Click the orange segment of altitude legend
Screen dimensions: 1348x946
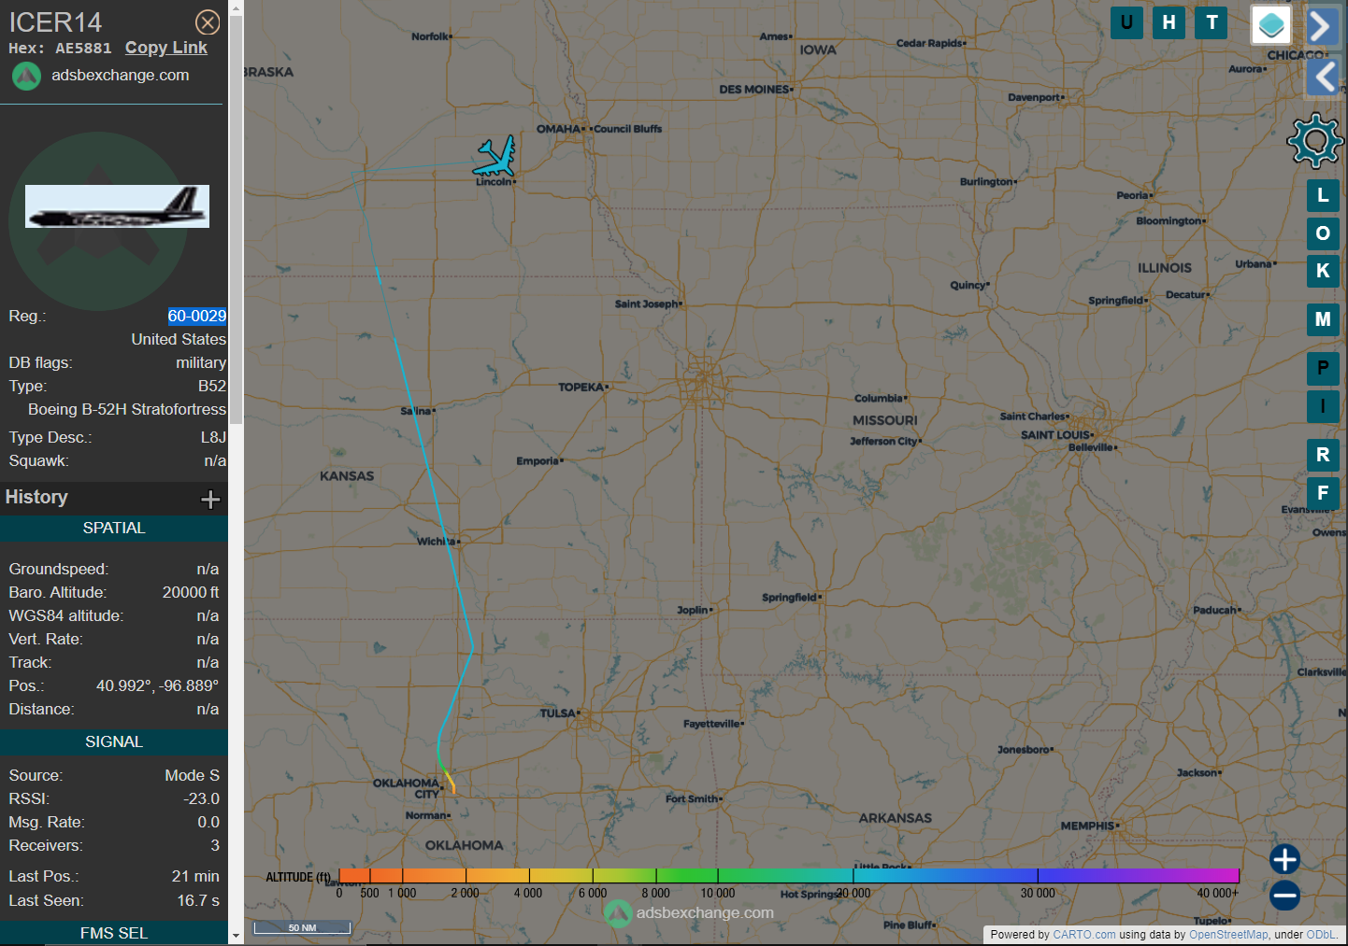click(402, 875)
